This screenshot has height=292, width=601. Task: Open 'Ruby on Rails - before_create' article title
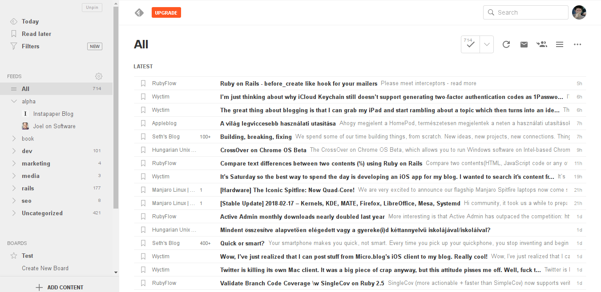click(298, 83)
